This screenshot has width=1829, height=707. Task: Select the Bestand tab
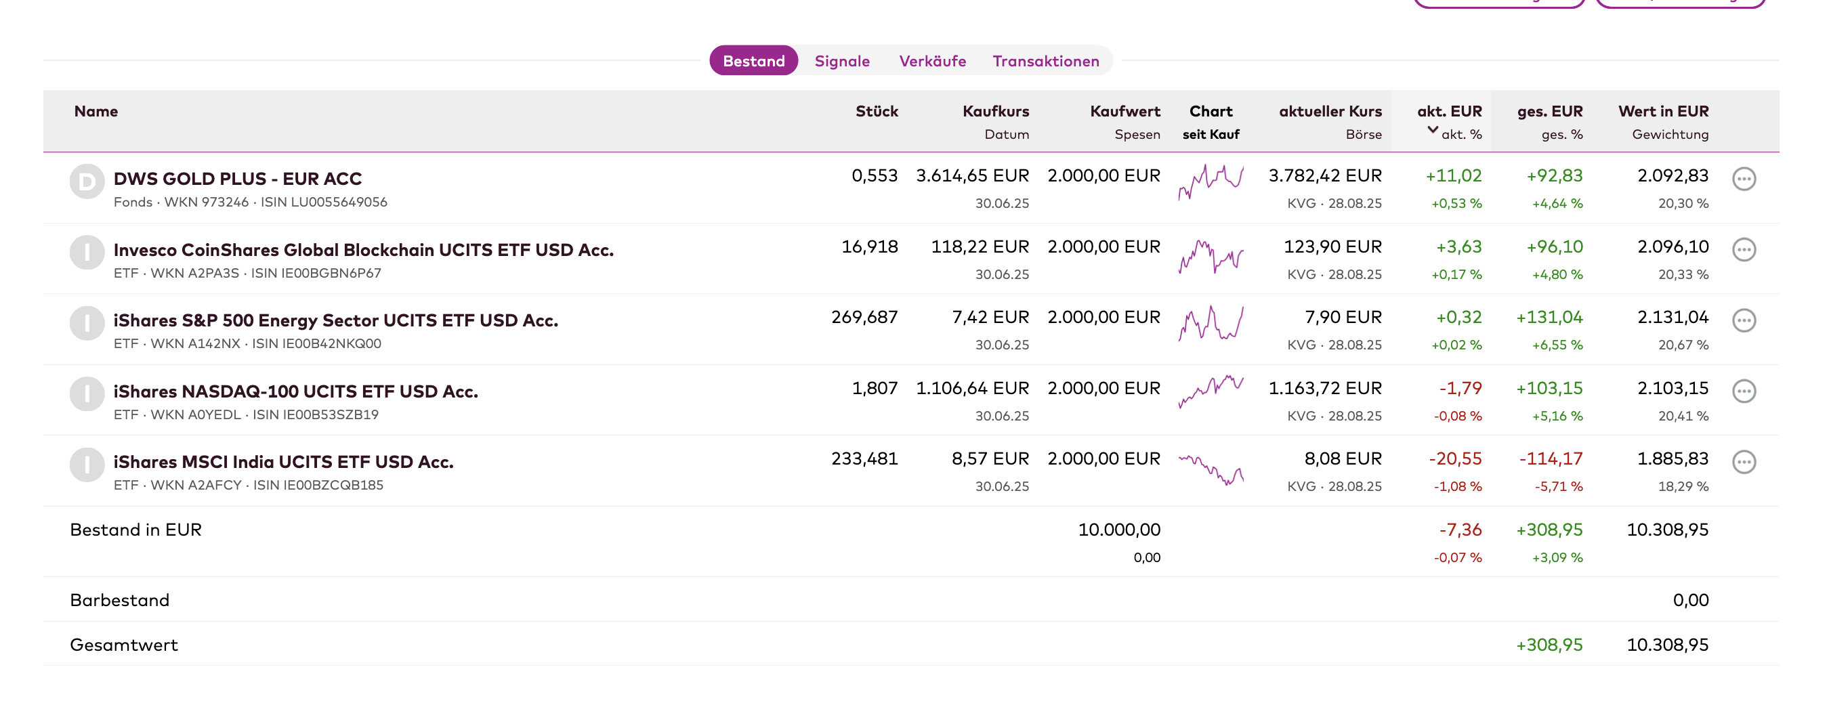pos(753,61)
